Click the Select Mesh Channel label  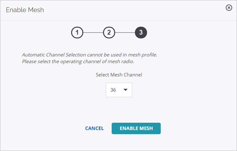[119, 74]
